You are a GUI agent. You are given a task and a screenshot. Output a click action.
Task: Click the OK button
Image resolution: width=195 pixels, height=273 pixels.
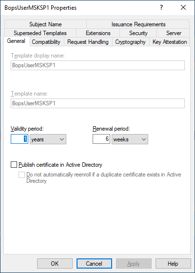coord(55,263)
